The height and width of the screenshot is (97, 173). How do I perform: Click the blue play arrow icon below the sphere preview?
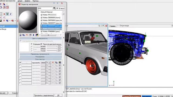(x=34, y=35)
